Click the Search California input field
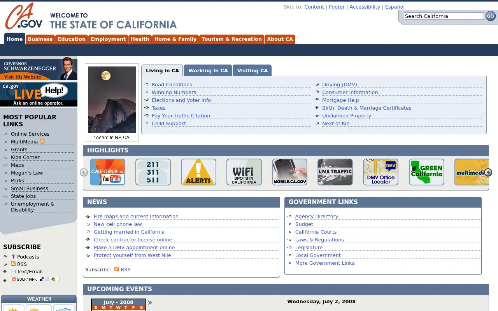This screenshot has height=311, width=498. click(x=444, y=16)
